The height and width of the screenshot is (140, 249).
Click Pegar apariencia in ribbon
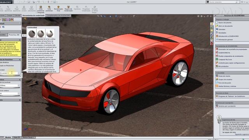click(x=16, y=9)
